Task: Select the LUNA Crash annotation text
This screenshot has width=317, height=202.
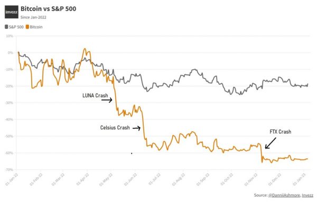Action: [95, 95]
